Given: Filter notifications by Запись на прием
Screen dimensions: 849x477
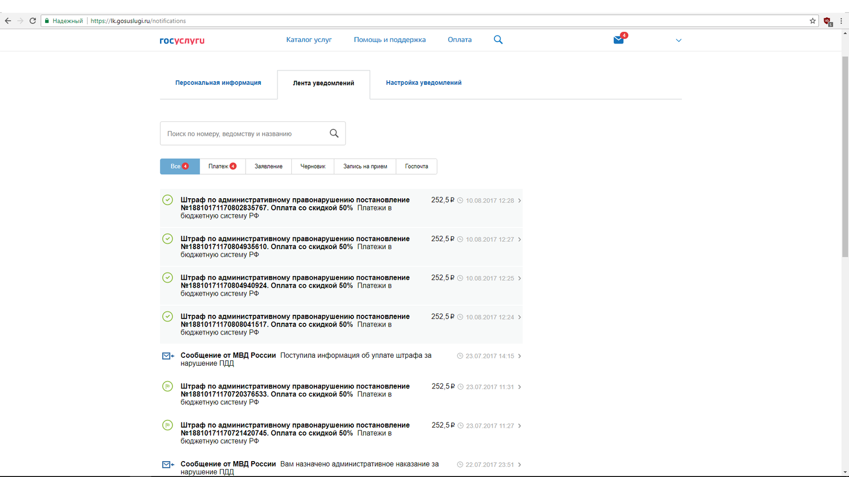Looking at the screenshot, I should coord(365,166).
